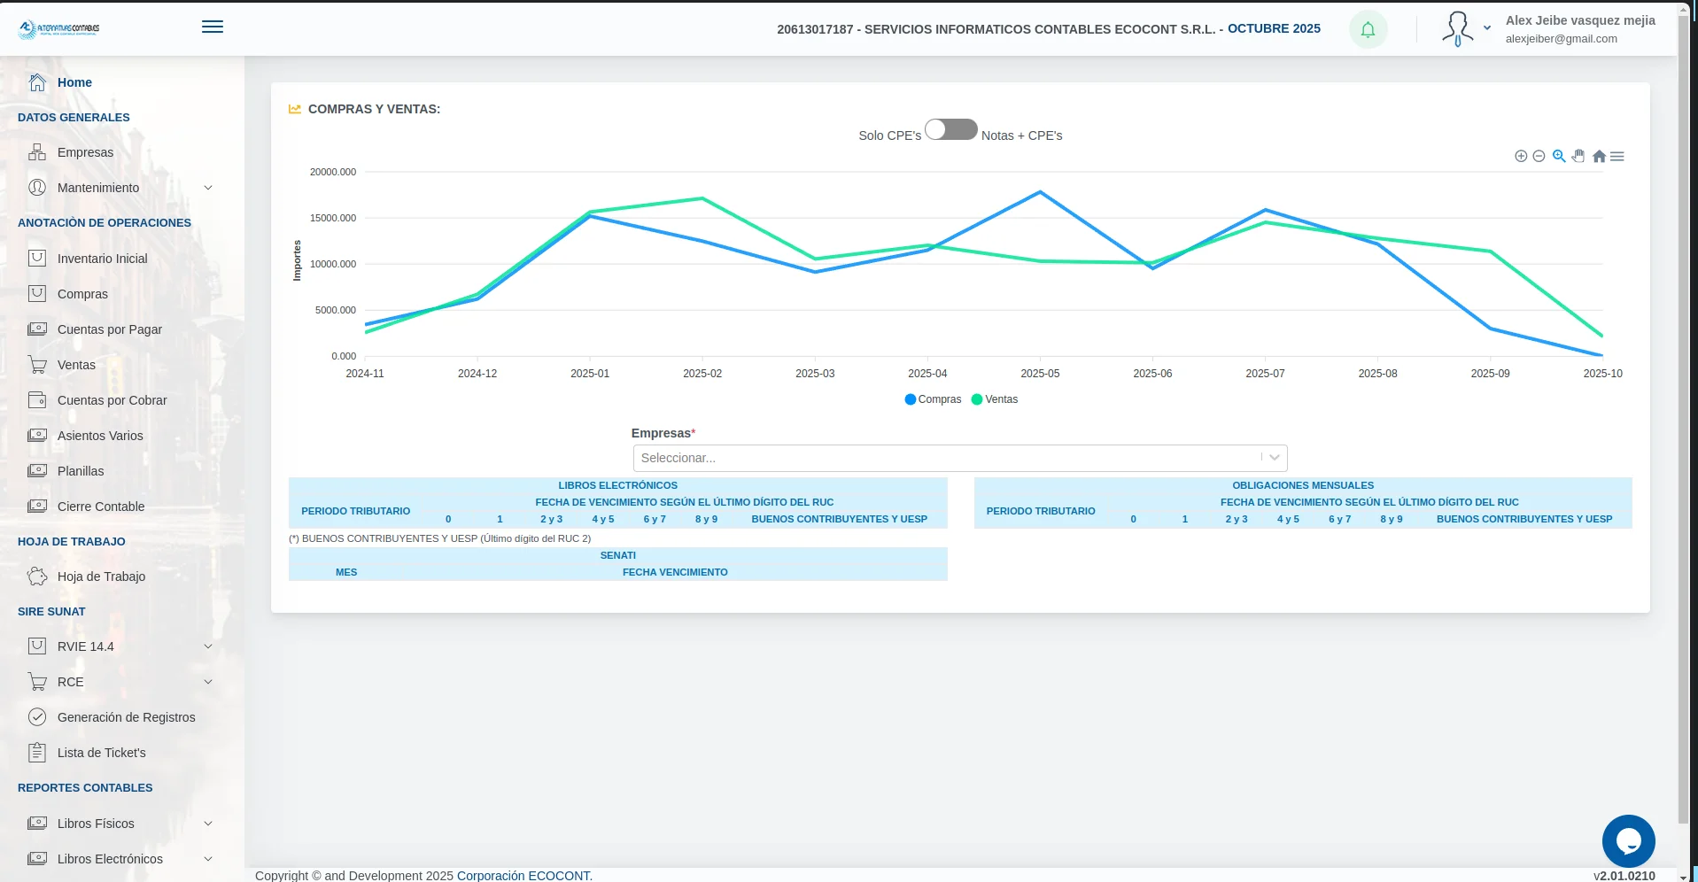Open Cuentas por Pagar in the sidebar
The height and width of the screenshot is (882, 1698).
(x=109, y=329)
